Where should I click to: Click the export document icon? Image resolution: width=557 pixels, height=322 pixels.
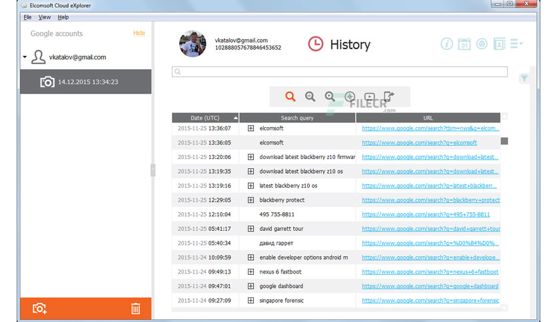click(x=389, y=96)
